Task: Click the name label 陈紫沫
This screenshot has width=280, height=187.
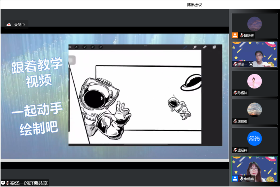Action: (242, 93)
